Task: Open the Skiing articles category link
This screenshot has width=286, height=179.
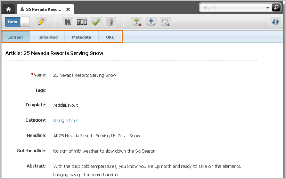Action: (66, 120)
